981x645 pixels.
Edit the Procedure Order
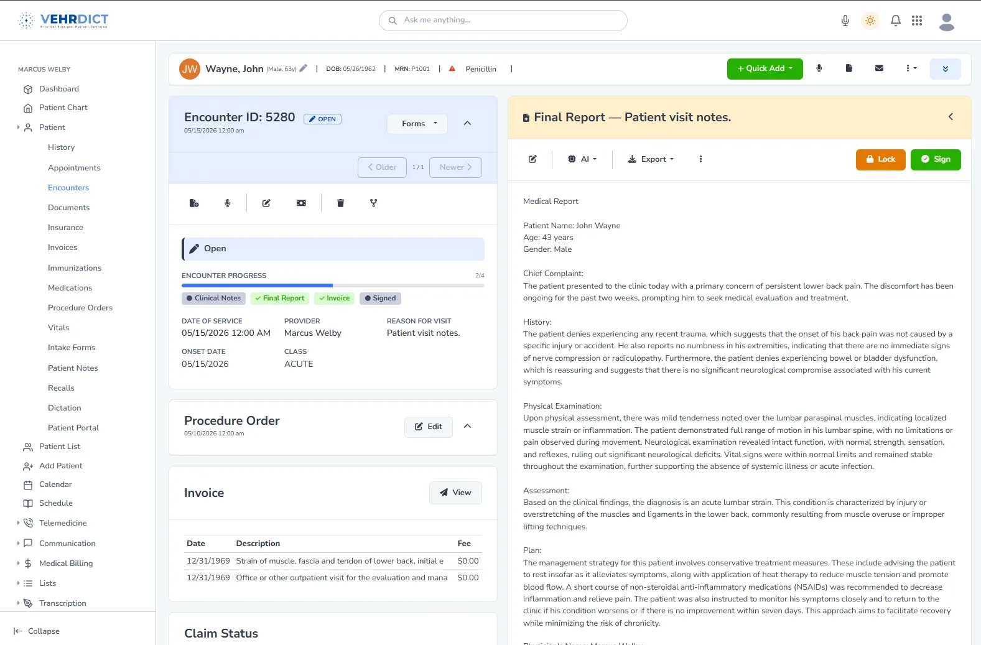tap(428, 427)
